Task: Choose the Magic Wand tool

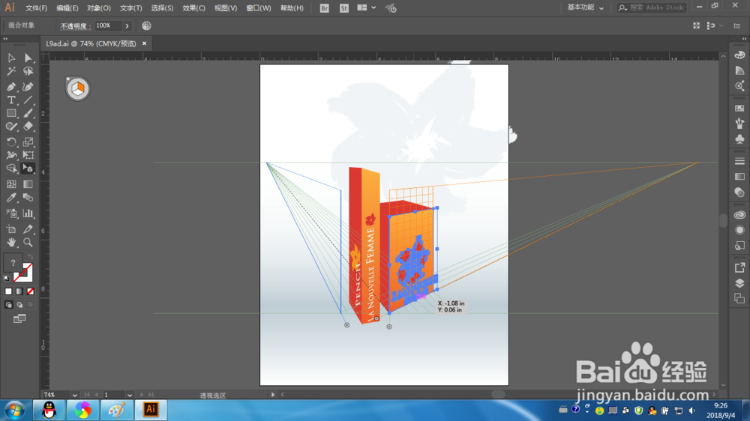Action: coord(11,71)
